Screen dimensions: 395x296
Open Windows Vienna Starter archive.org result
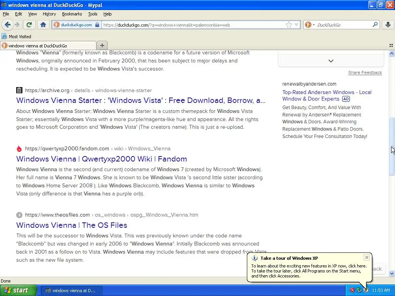141,100
